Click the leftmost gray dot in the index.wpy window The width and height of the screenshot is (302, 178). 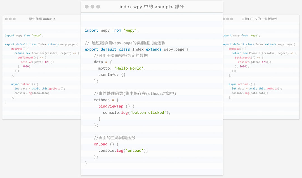click(x=87, y=7)
